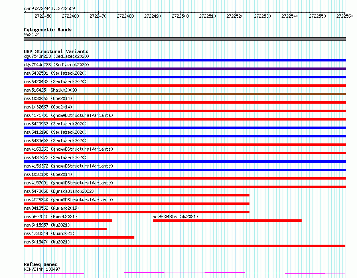Viewport: 357px width, 278px height.
Task: Open the nsv5478068 (ByrskaBishop2022) label
Action: tap(59, 191)
